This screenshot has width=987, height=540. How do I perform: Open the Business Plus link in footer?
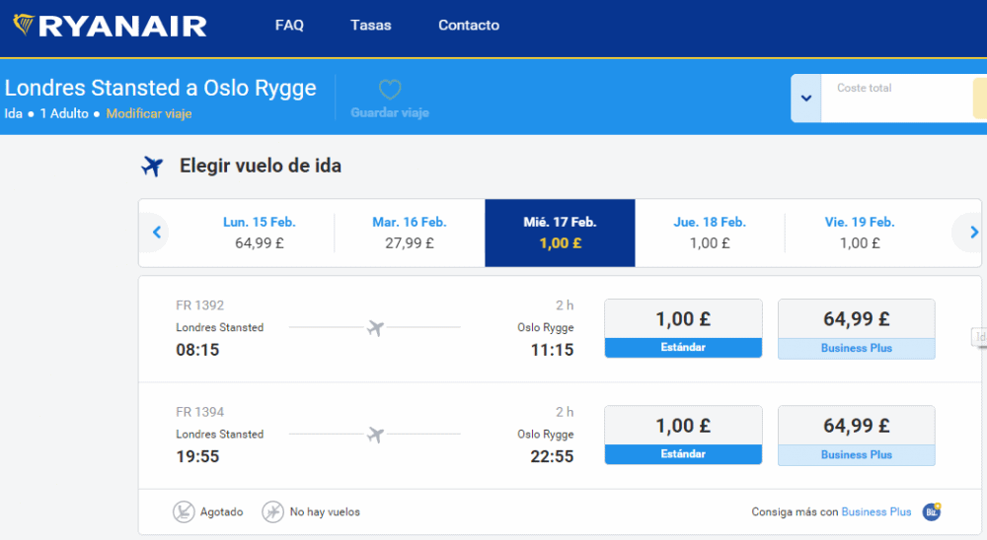tap(876, 511)
